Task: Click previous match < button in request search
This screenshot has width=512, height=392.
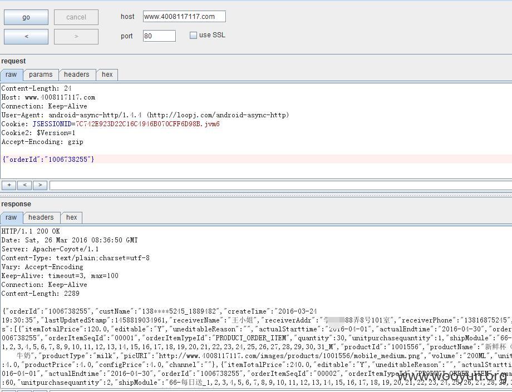Action: pyautogui.click(x=24, y=185)
